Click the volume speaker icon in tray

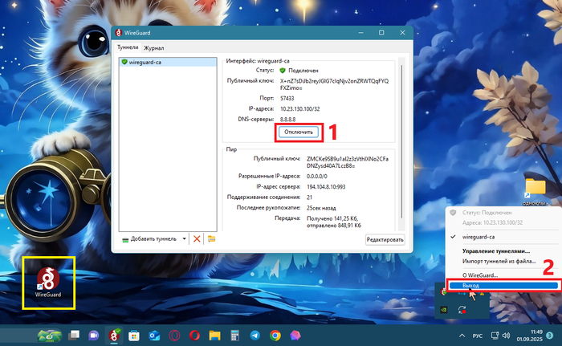(506, 336)
